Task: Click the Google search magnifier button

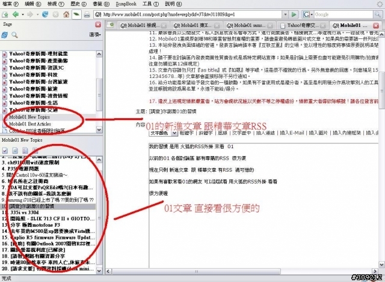Action: (377, 14)
